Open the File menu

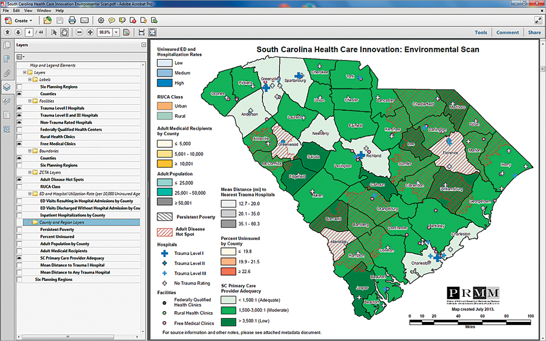(6, 11)
